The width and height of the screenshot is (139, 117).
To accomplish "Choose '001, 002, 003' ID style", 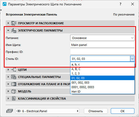I will (x=102, y=83).
